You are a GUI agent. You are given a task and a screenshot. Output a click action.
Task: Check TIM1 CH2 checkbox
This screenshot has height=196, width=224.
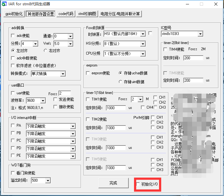tap(155, 102)
